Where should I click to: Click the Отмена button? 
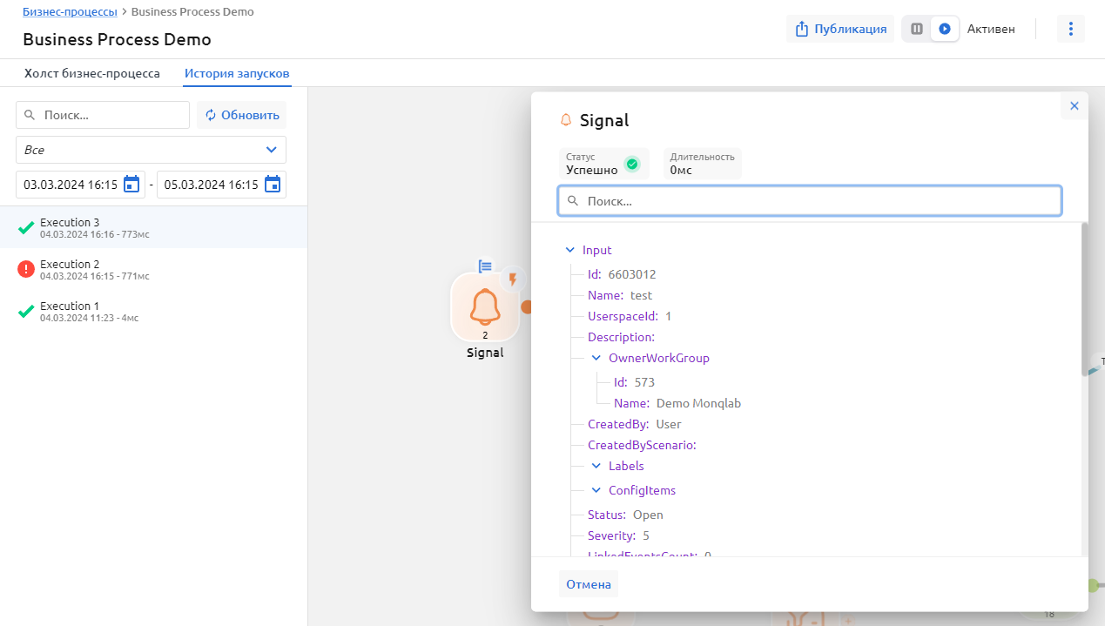(589, 584)
